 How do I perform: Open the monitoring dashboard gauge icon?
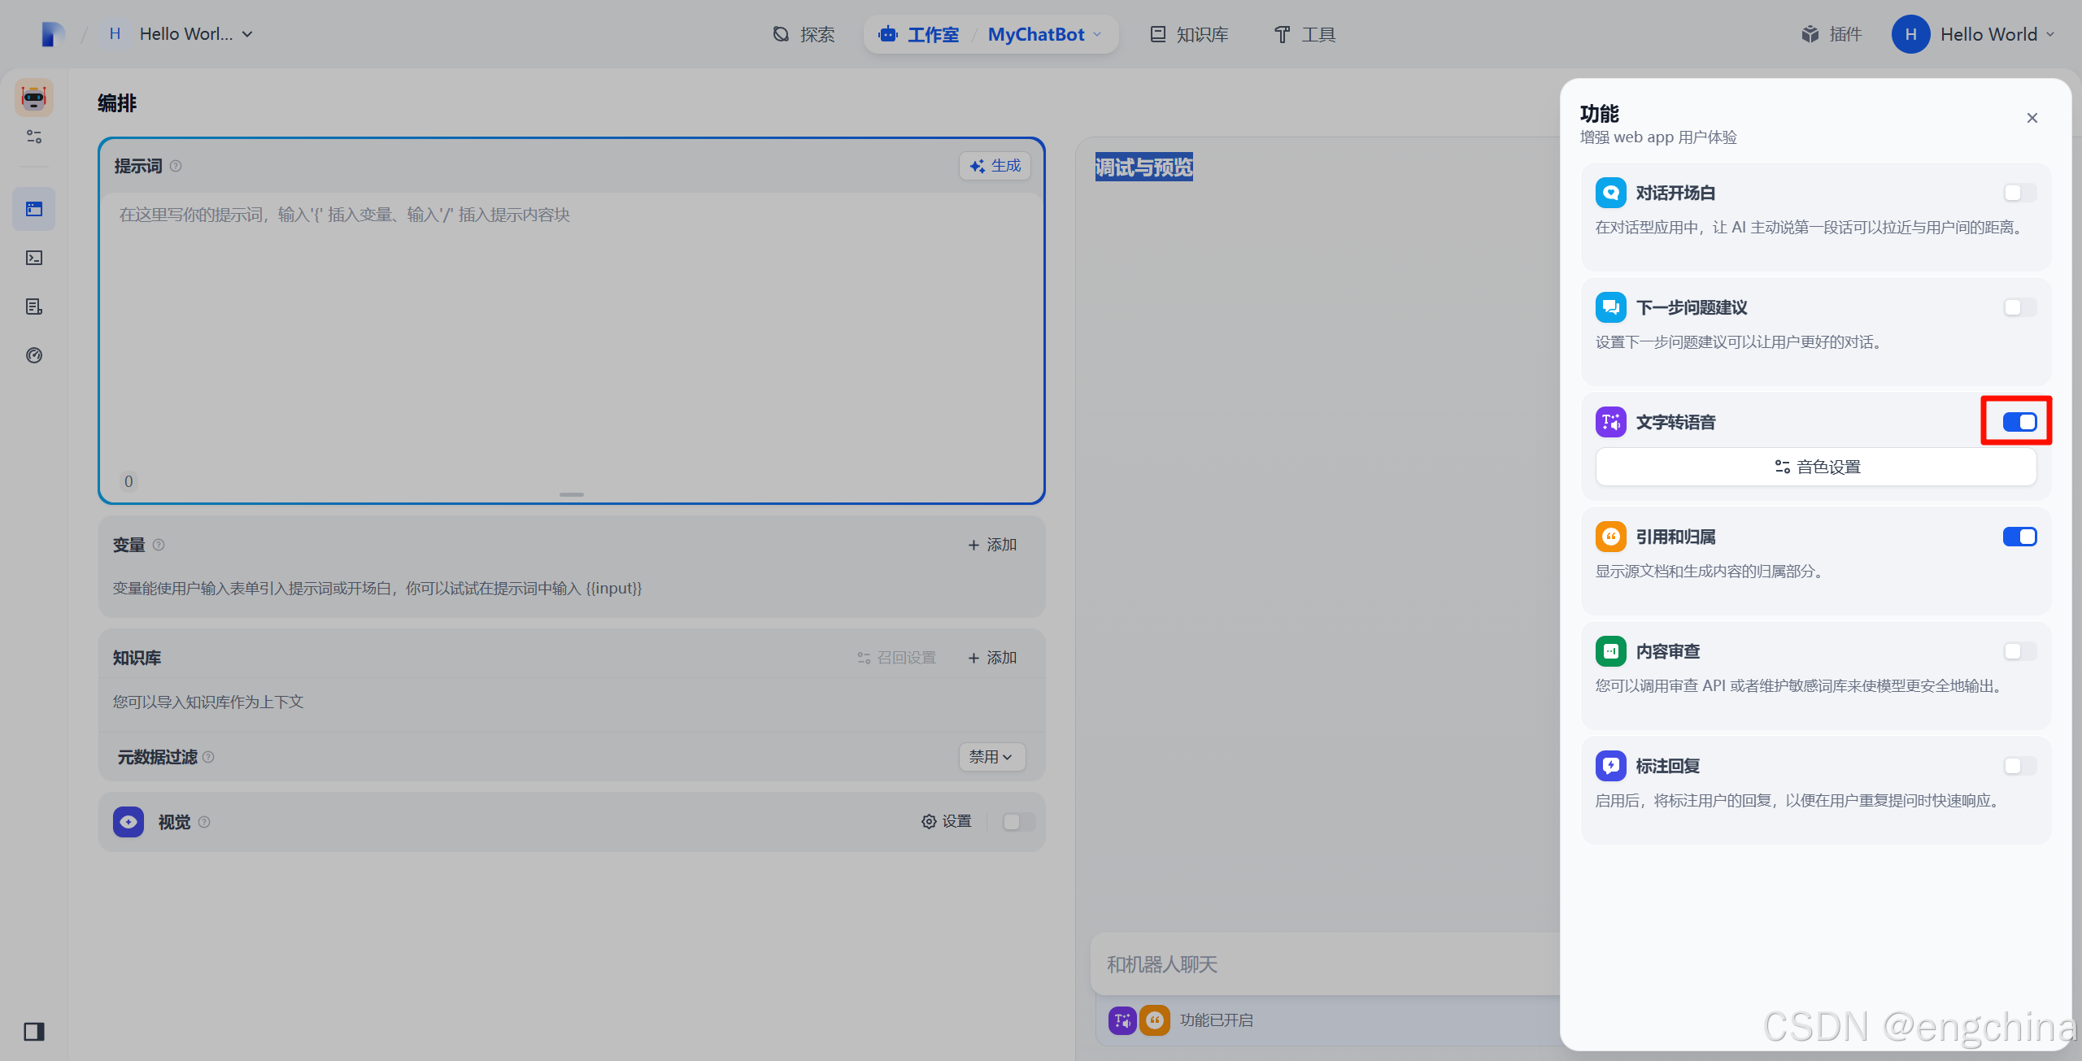point(34,355)
